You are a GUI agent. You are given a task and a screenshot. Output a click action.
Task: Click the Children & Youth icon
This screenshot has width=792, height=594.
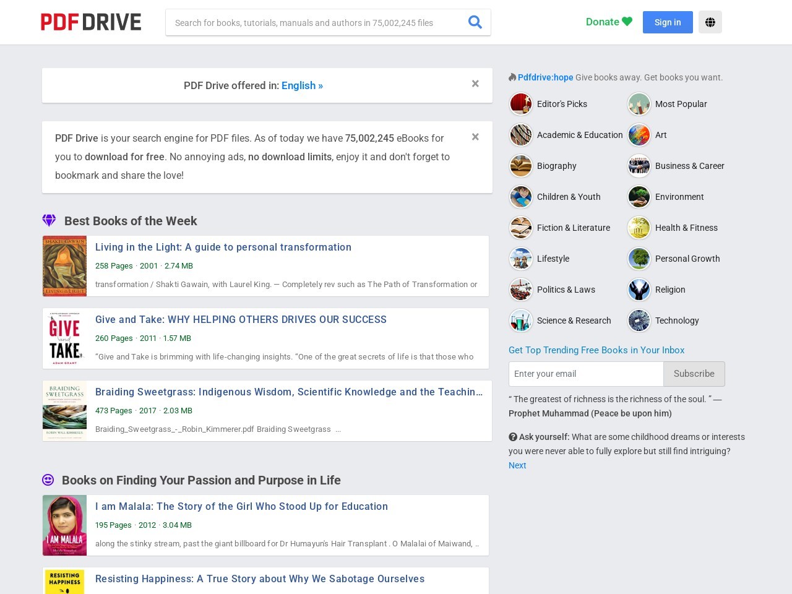click(x=521, y=197)
